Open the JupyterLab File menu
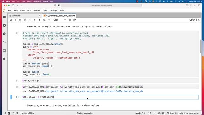The width and height of the screenshot is (204, 115). point(10,11)
